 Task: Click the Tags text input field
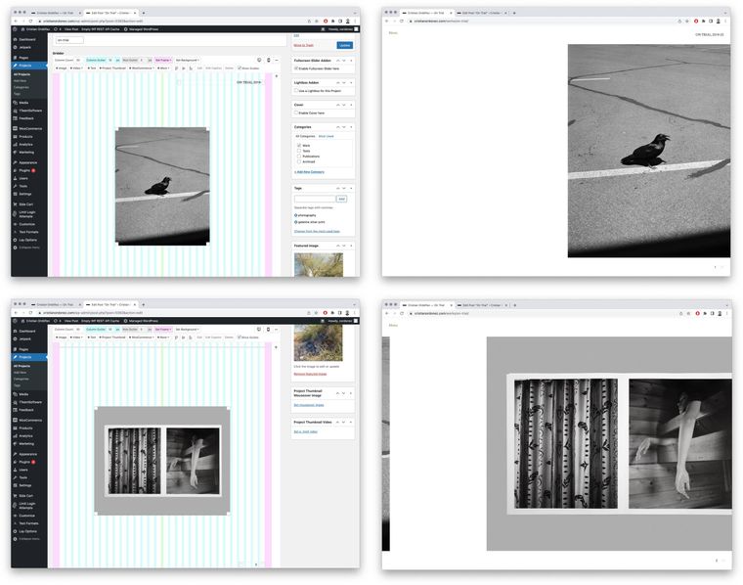click(x=315, y=199)
